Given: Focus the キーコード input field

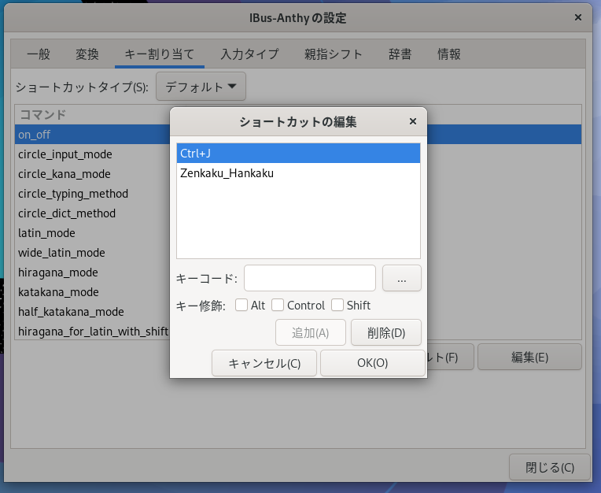Looking at the screenshot, I should (310, 278).
